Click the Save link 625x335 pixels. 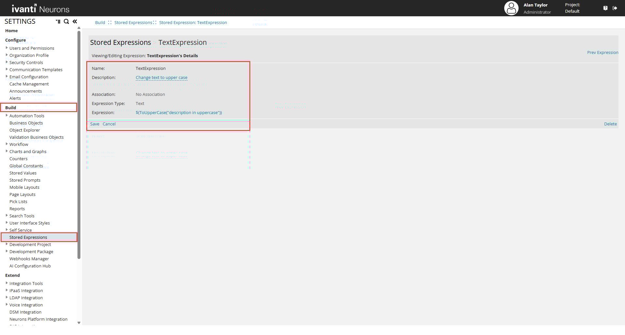(x=95, y=124)
